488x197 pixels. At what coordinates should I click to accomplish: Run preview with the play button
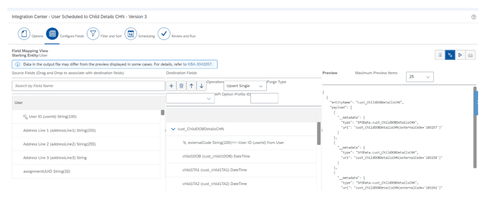pyautogui.click(x=460, y=55)
